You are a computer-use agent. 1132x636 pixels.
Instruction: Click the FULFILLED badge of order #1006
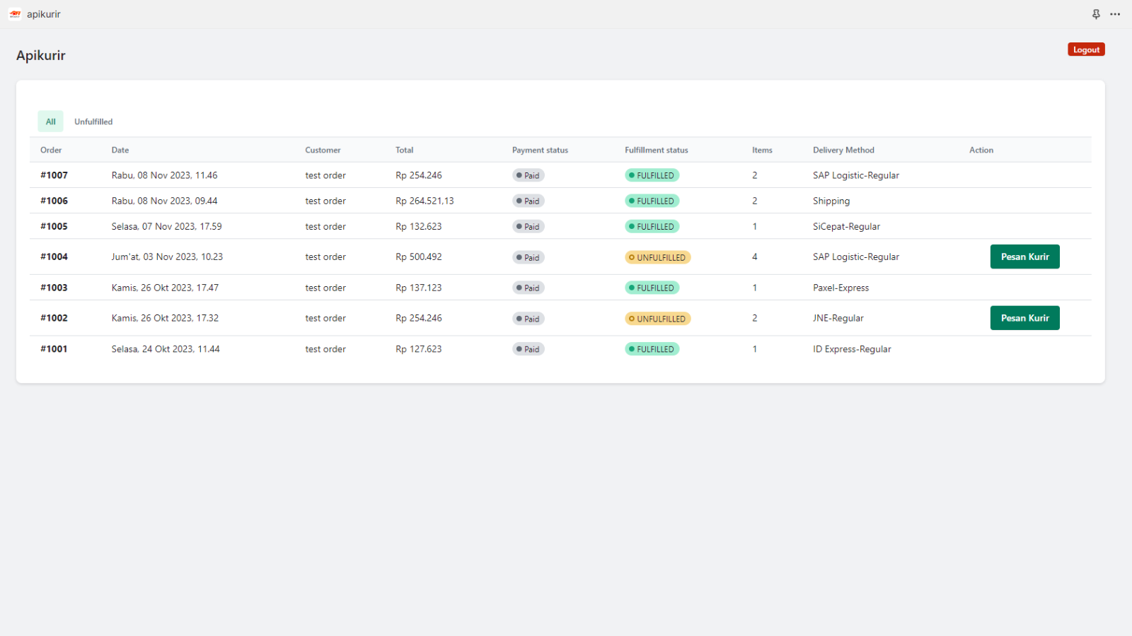(x=652, y=201)
